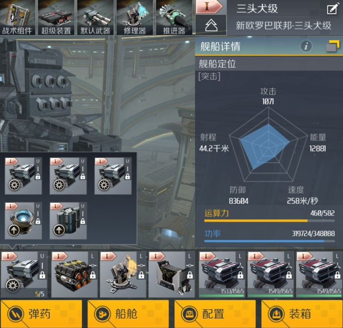The width and height of the screenshot is (343, 328).
Task: Select the turret showing 1533/1565
Action: [221, 274]
